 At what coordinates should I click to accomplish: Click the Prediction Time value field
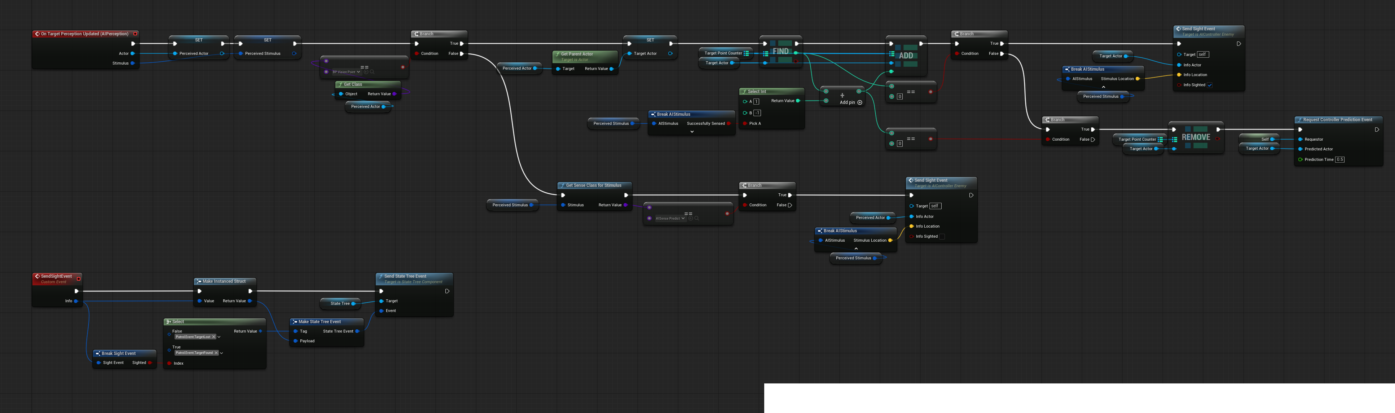1340,160
